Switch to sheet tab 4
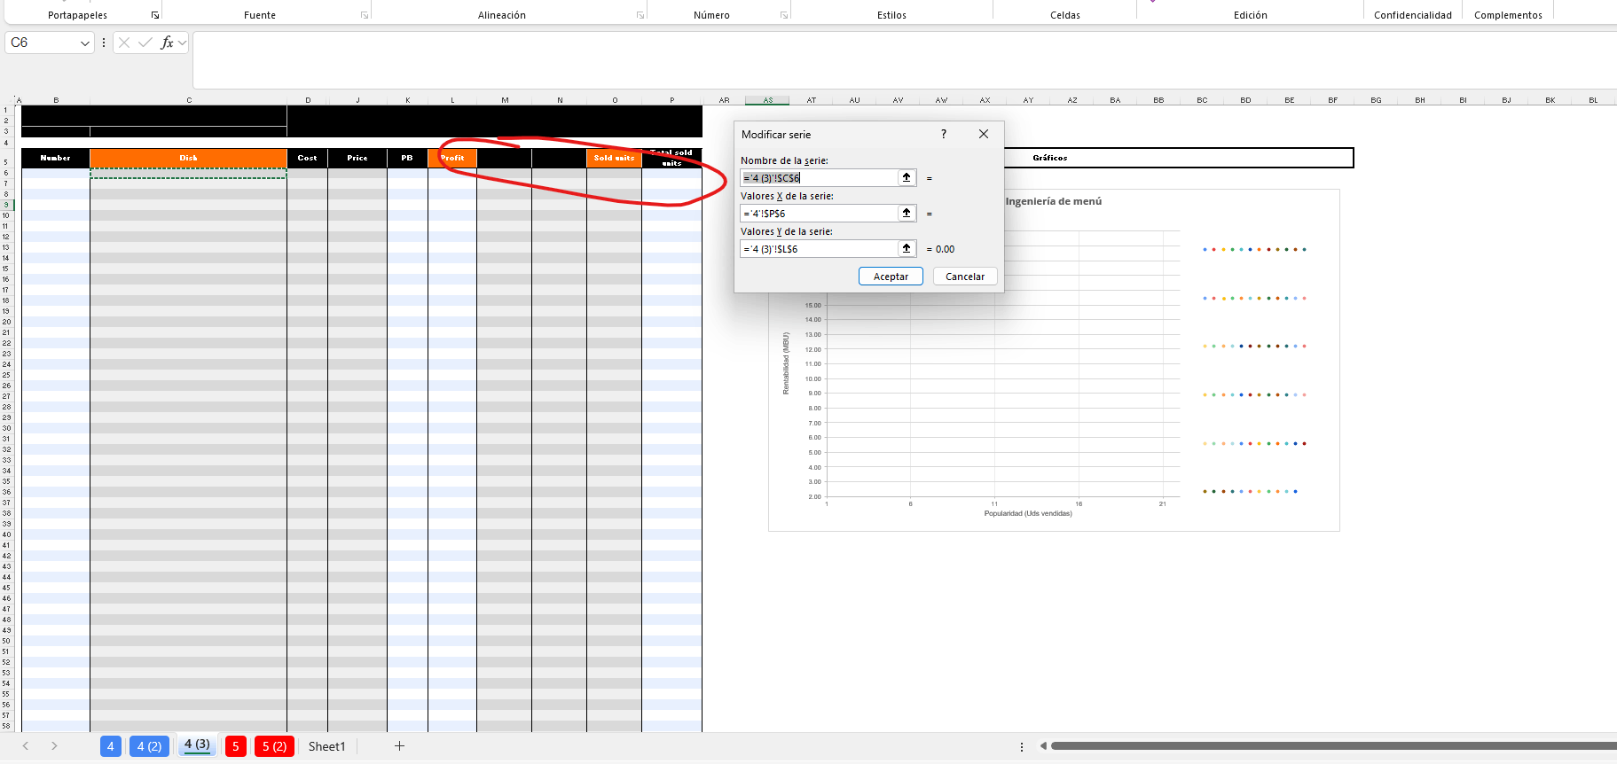The width and height of the screenshot is (1617, 764). pos(111,746)
